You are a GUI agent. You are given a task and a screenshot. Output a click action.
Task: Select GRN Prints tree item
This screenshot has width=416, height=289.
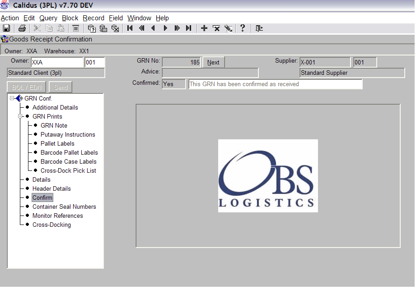47,117
